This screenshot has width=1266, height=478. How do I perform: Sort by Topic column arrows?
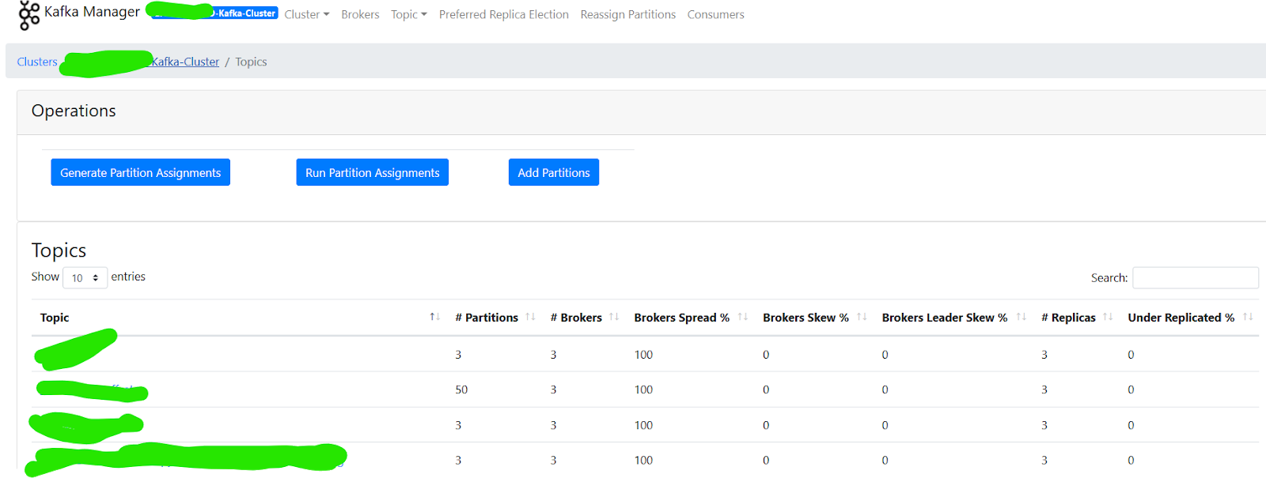pyautogui.click(x=434, y=317)
